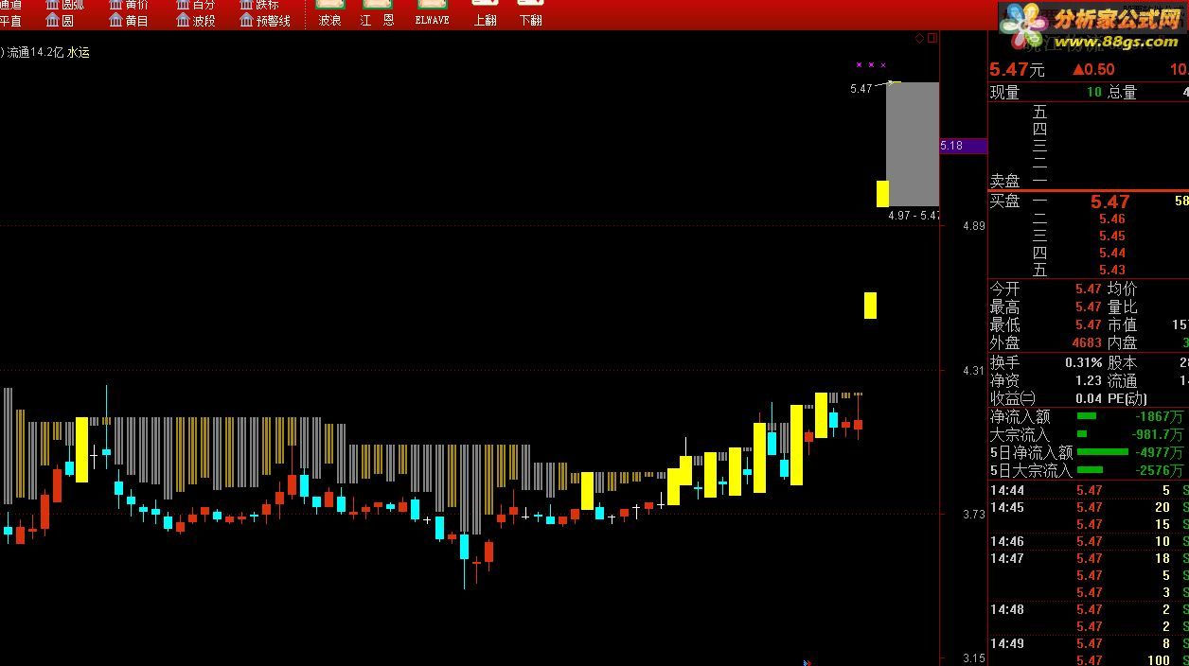Viewport: 1189px width, 666px height.
Task: Click the large gray price bar
Action: (x=913, y=144)
